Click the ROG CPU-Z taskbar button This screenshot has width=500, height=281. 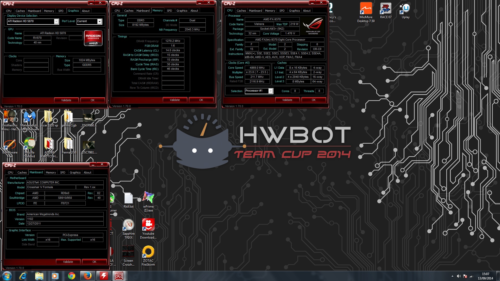point(119,276)
